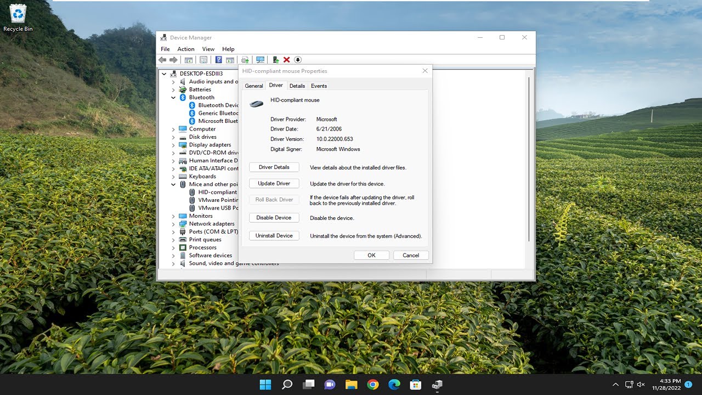Click the Update Driver button
Screen dimensions: 702x395
click(x=274, y=183)
